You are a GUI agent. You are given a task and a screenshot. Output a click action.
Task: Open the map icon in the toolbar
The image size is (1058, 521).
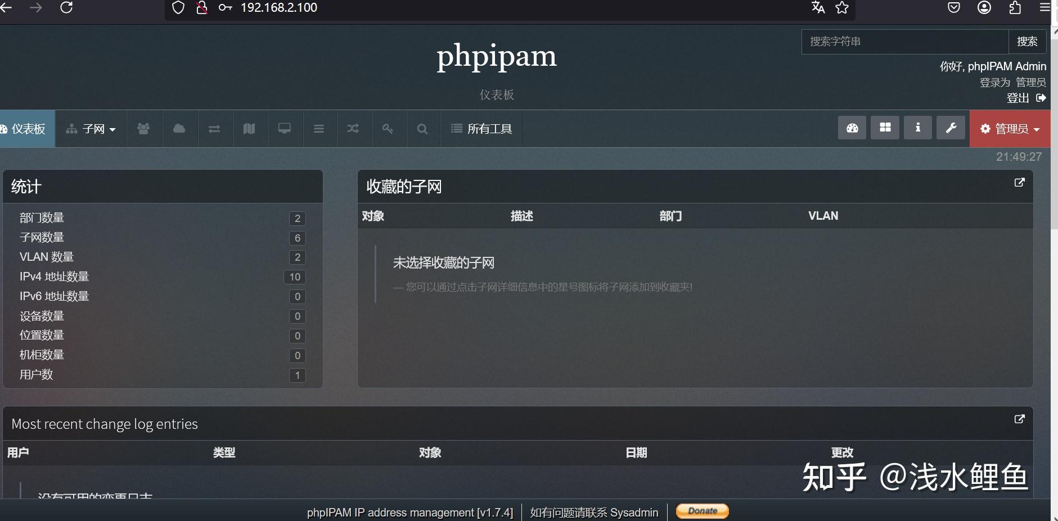pyautogui.click(x=249, y=129)
